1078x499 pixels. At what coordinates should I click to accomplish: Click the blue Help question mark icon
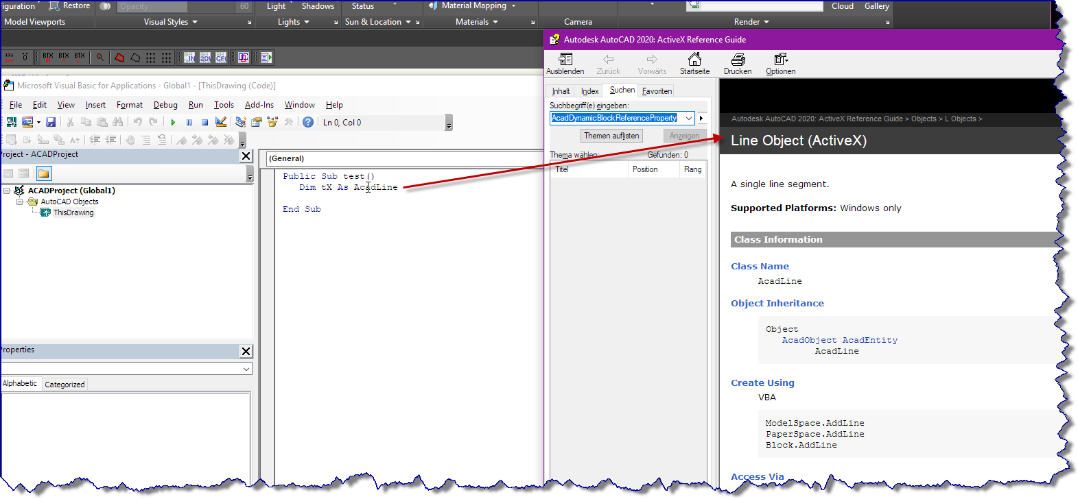point(308,122)
